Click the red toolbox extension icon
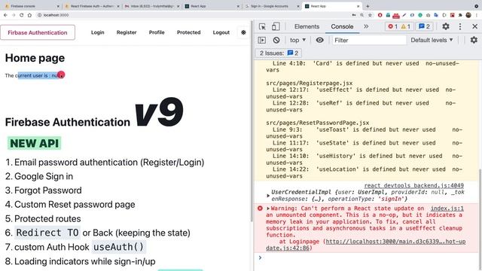 pos(396,15)
